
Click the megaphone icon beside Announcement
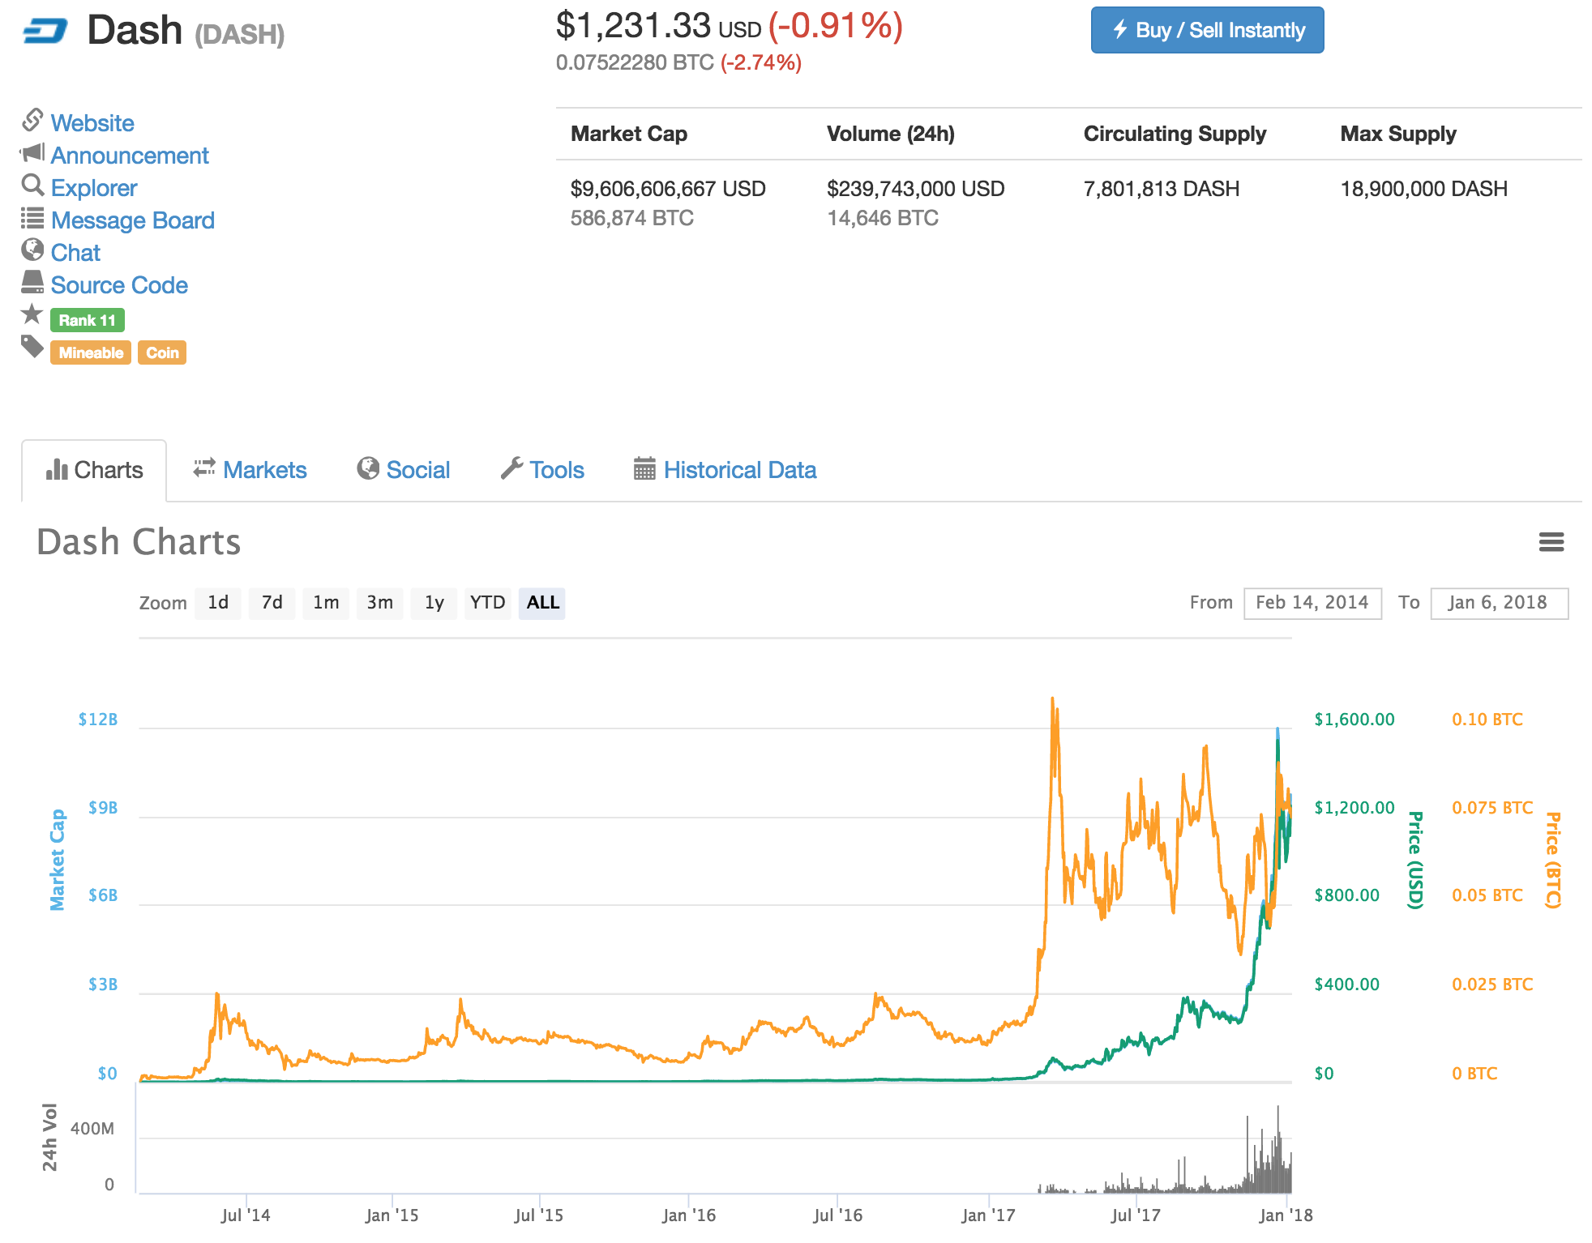click(32, 152)
